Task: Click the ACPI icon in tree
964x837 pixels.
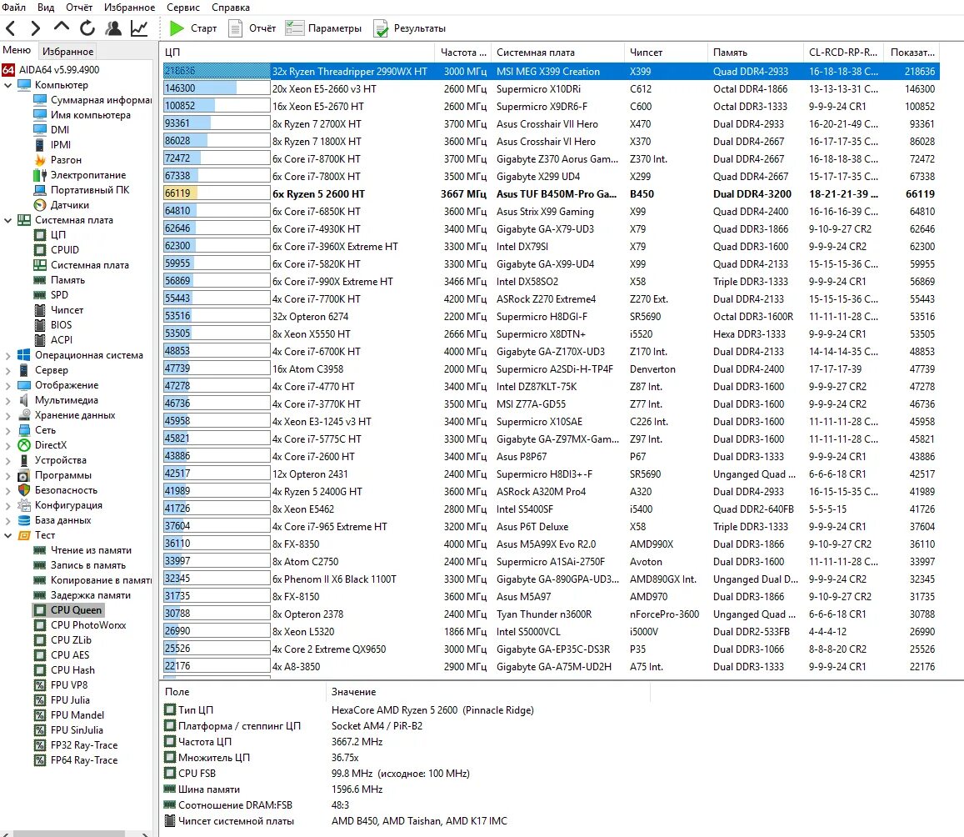Action: [x=40, y=340]
